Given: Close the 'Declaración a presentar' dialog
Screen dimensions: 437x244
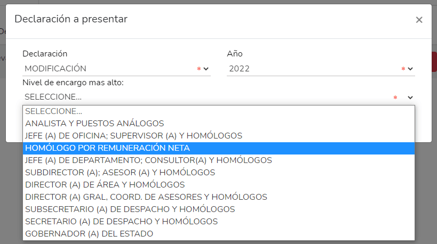Looking at the screenshot, I should [419, 20].
